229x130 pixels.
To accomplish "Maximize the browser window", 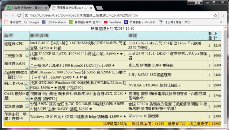I will [214, 3].
